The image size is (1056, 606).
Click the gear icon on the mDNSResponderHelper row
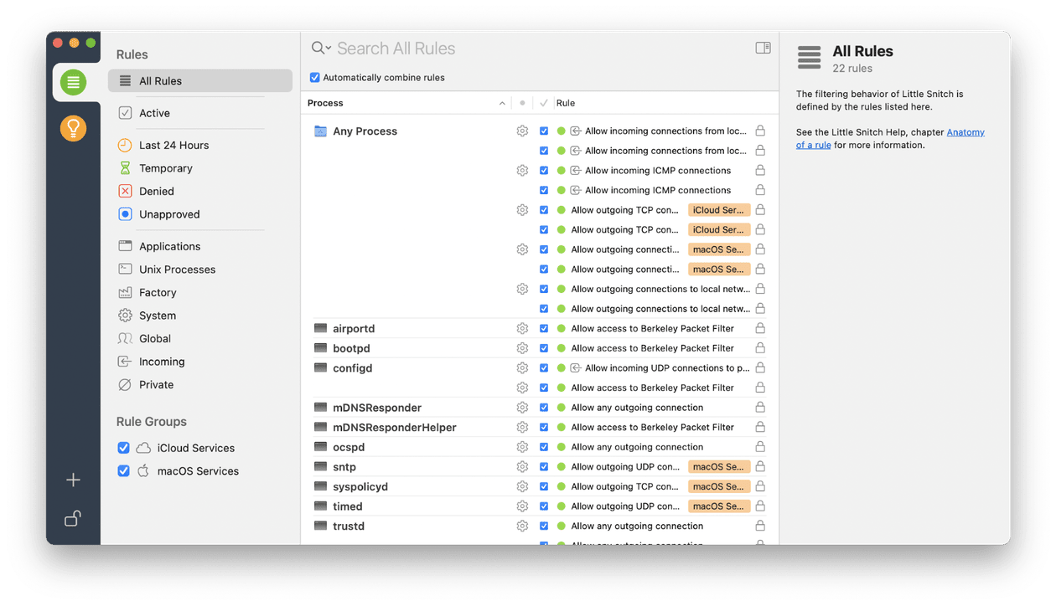(x=522, y=428)
